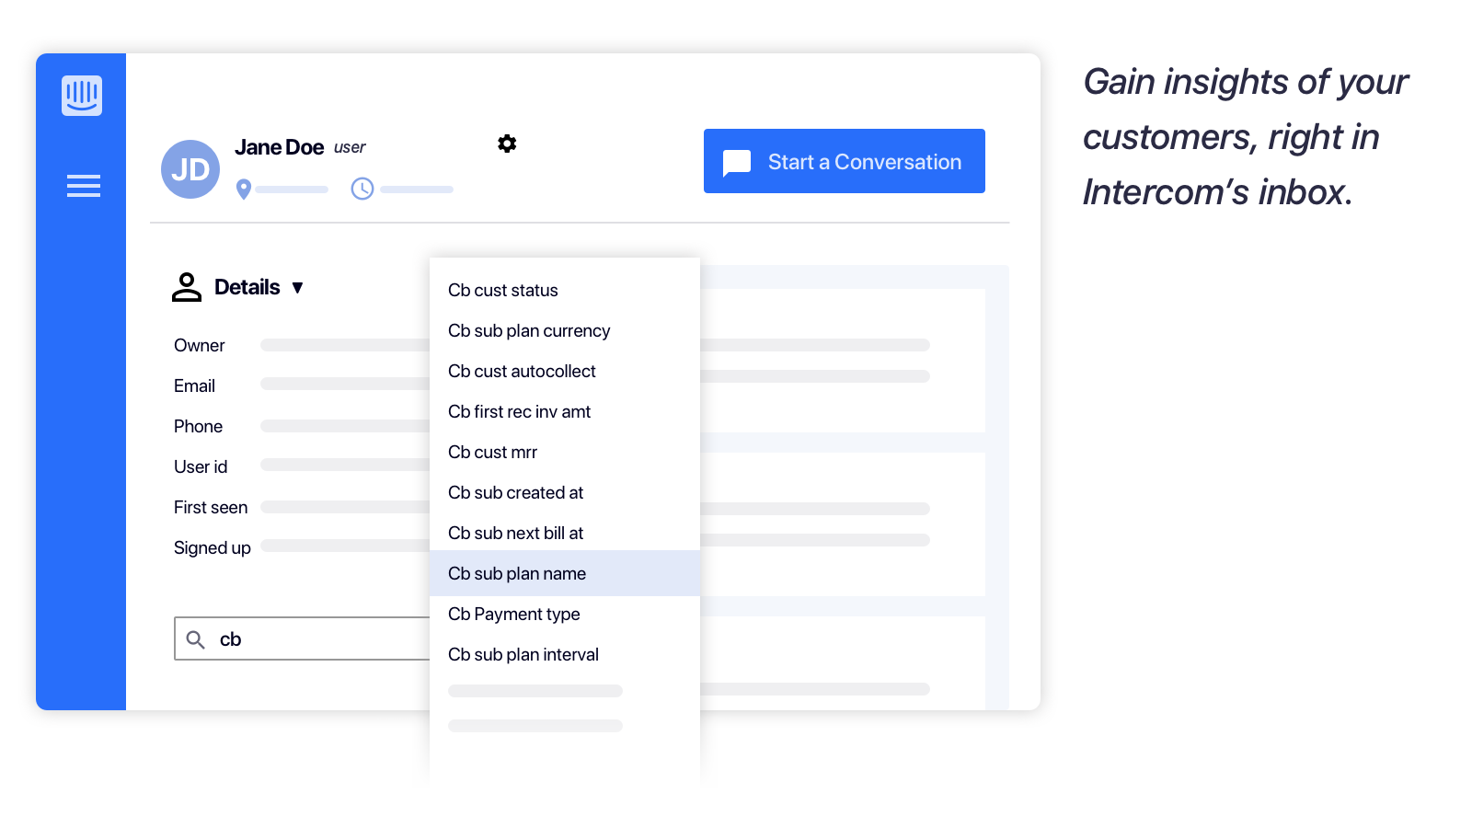Click the settings gear icon
Screen dimensions: 1472x828
pos(507,144)
